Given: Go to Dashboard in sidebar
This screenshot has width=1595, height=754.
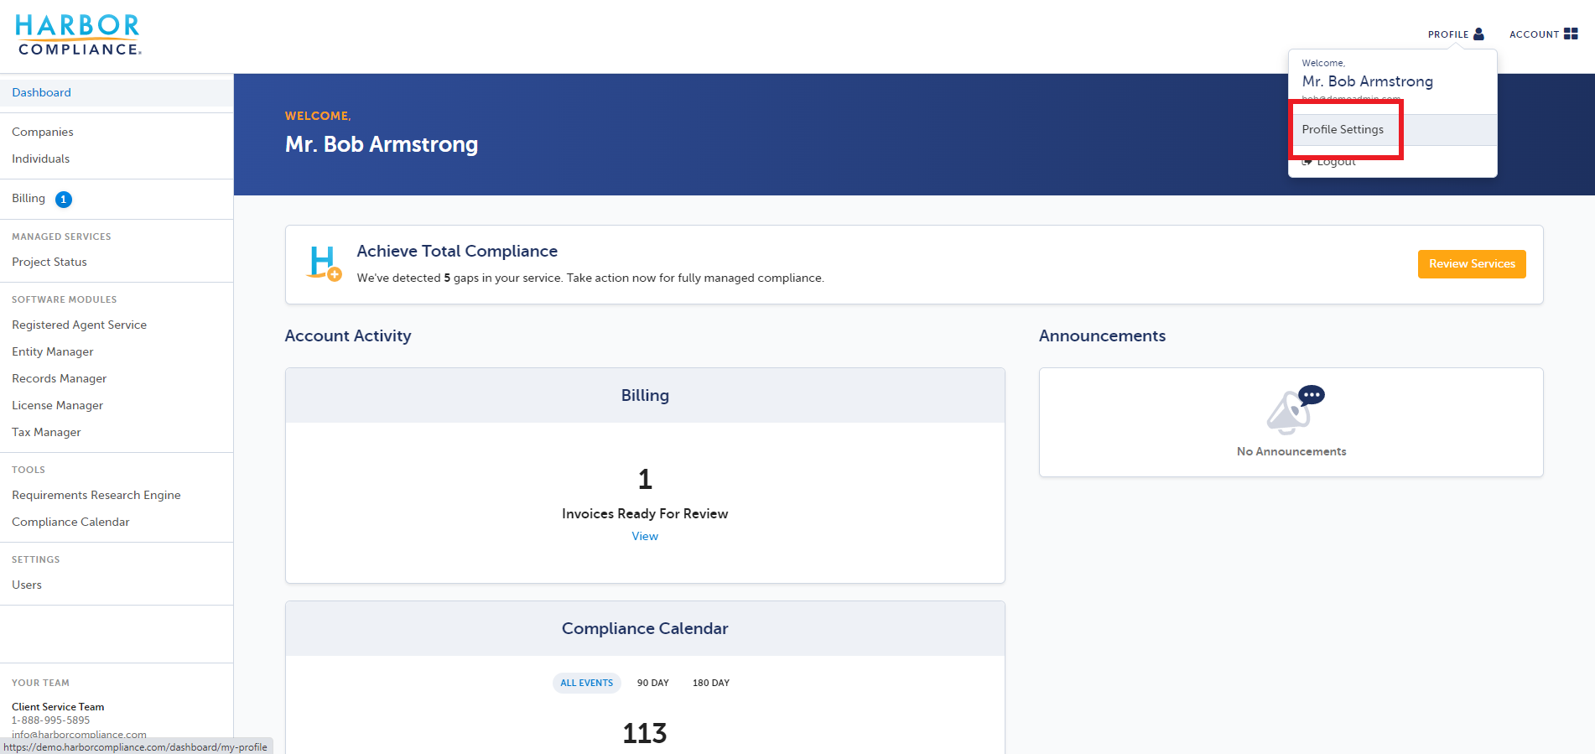Looking at the screenshot, I should point(41,92).
